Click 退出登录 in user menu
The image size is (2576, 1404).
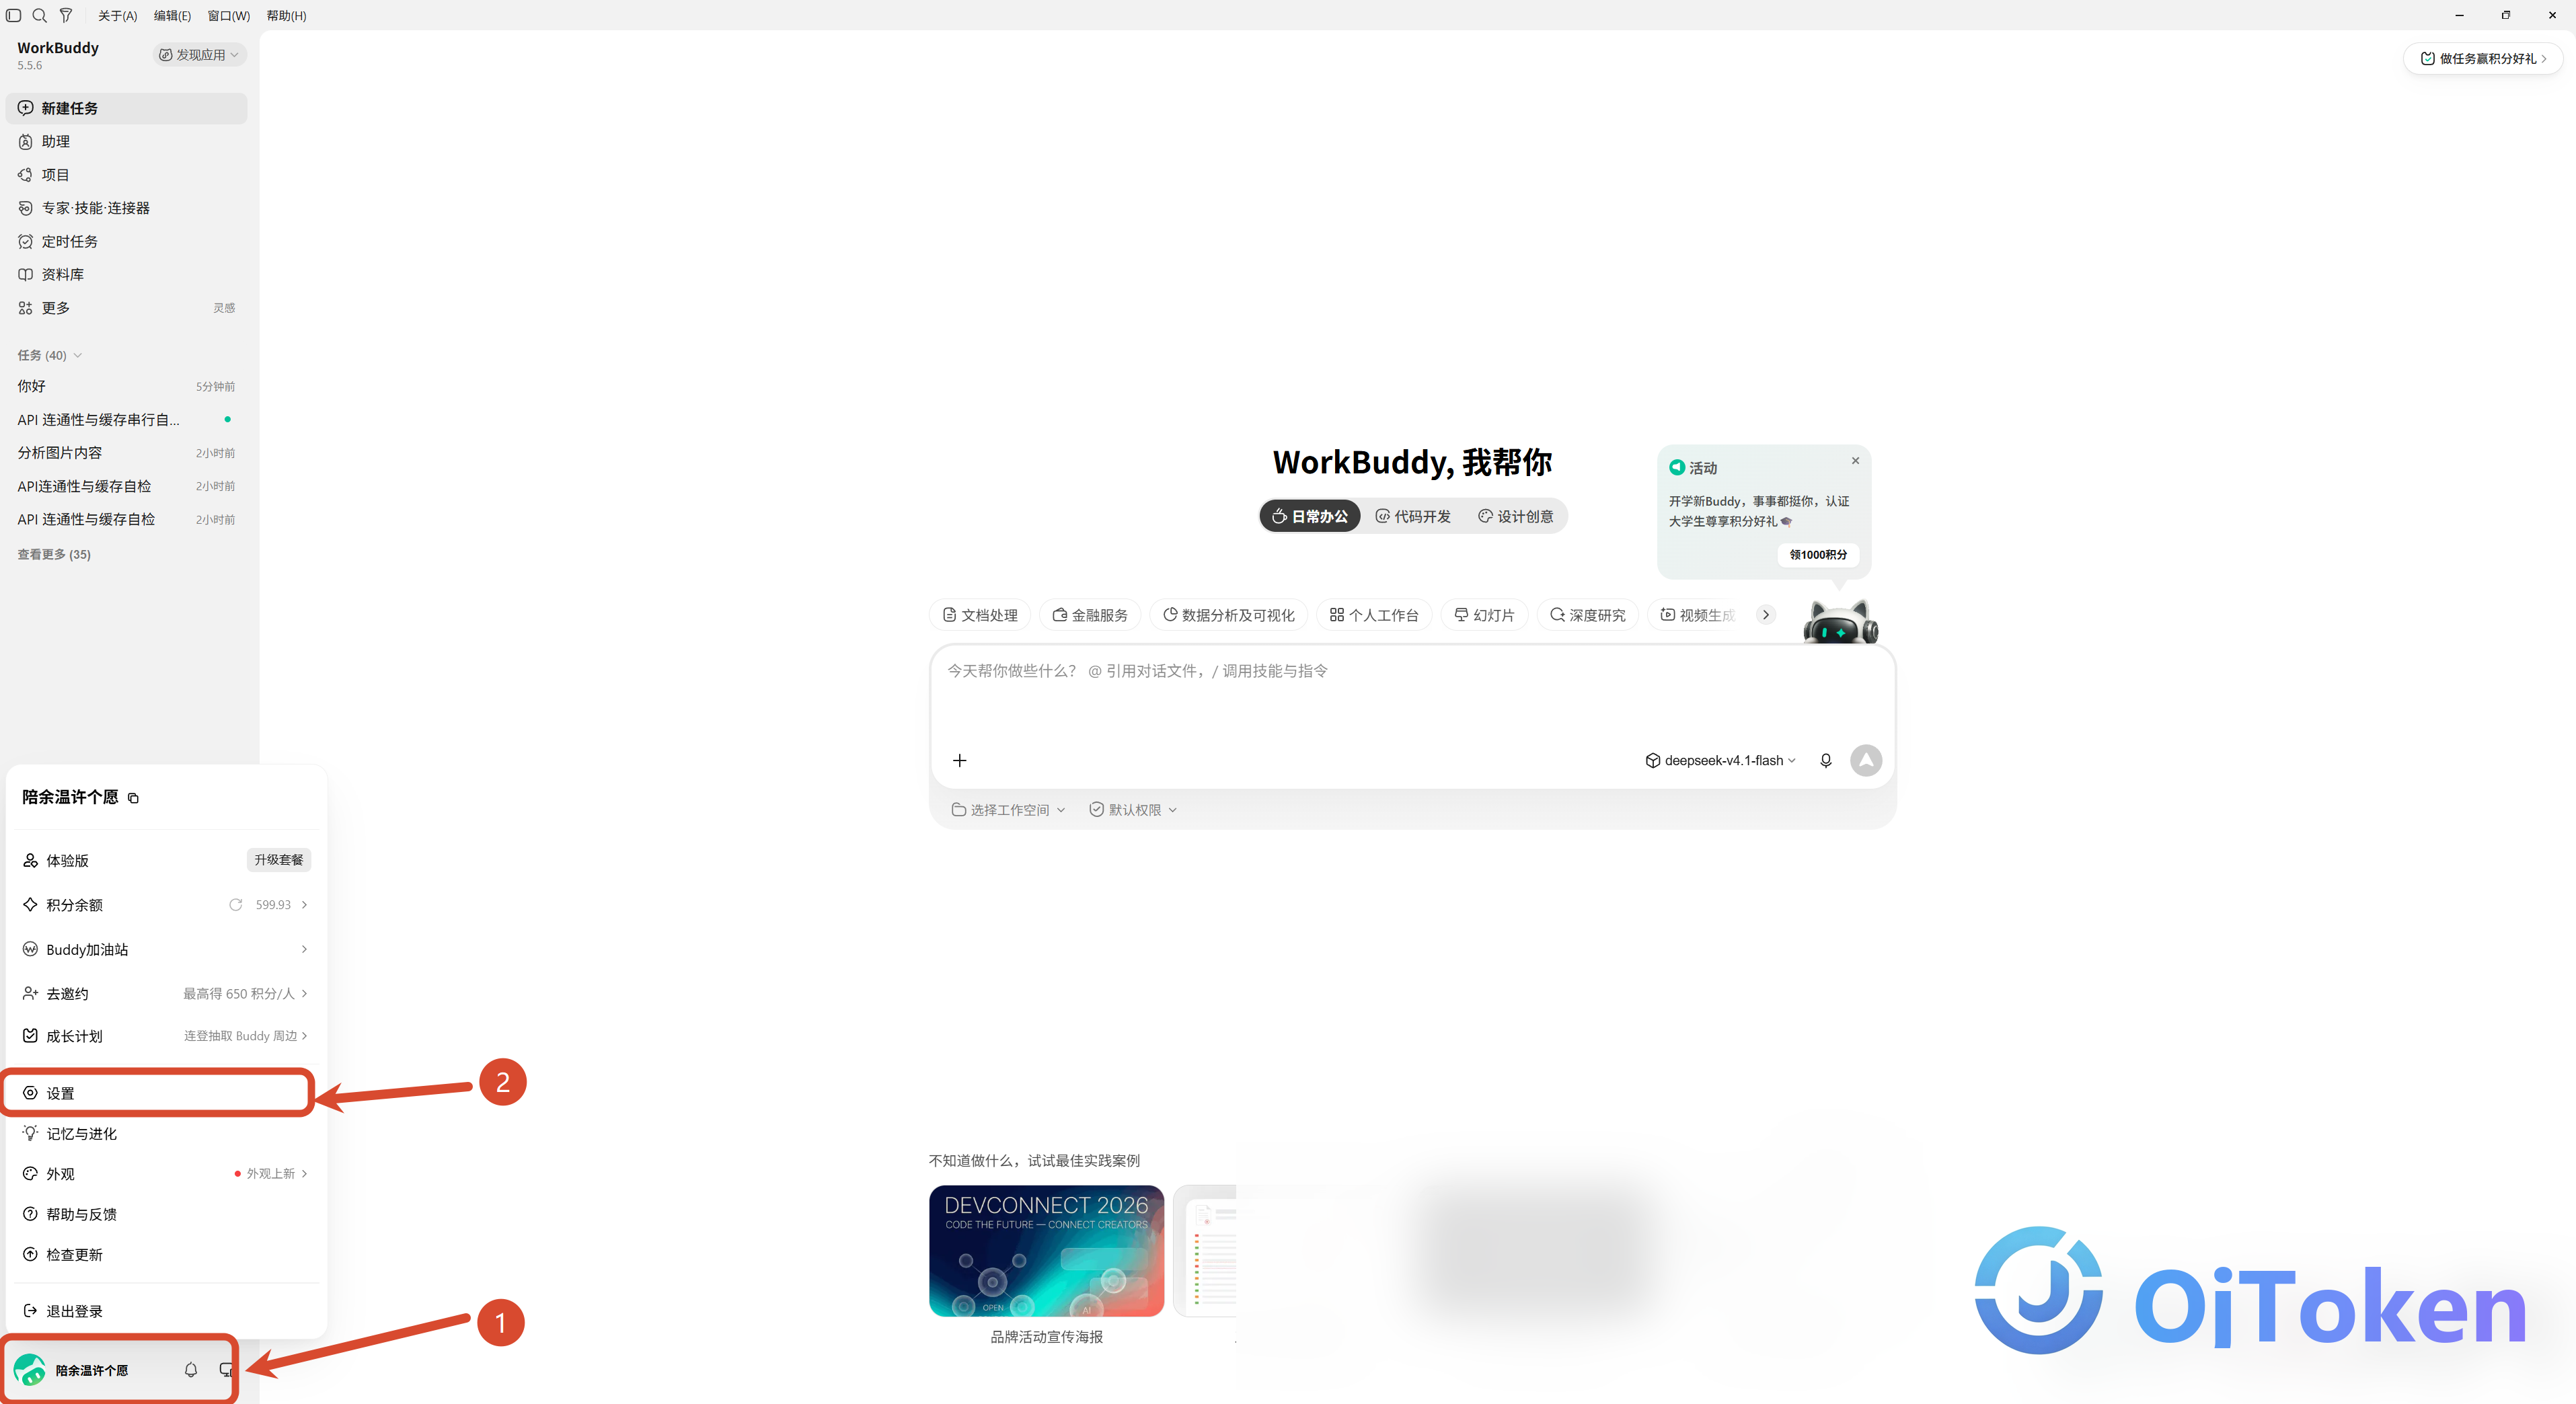166,1311
